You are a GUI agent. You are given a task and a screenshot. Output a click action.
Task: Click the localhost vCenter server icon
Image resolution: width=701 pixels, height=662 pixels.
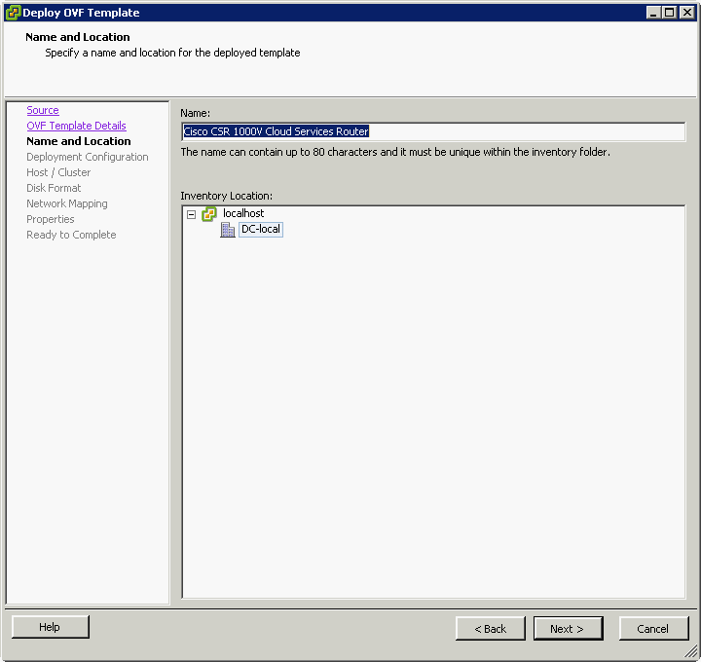pos(209,214)
